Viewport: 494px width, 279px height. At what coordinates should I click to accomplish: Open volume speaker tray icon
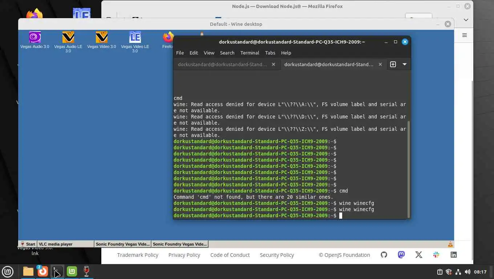click(x=467, y=272)
